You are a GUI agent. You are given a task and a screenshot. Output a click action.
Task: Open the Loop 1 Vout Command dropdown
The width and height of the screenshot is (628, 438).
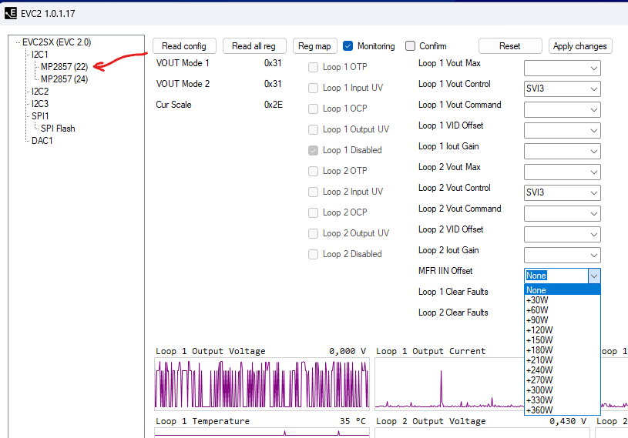coord(563,109)
